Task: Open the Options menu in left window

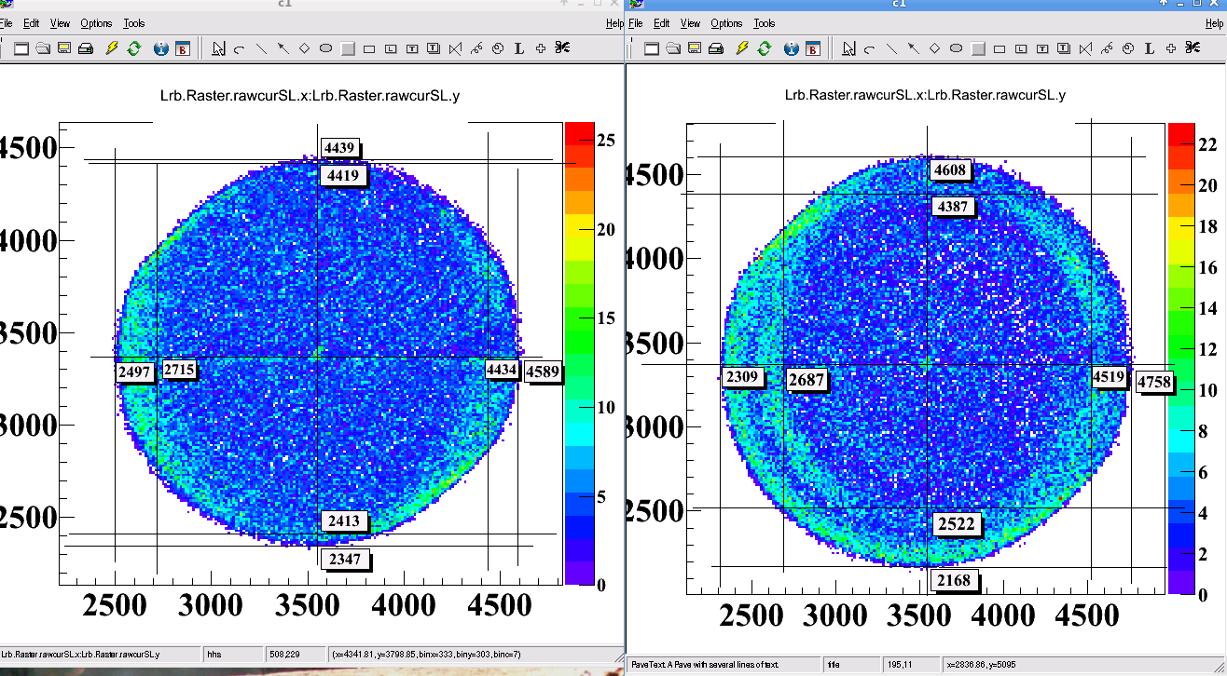Action: click(x=96, y=23)
